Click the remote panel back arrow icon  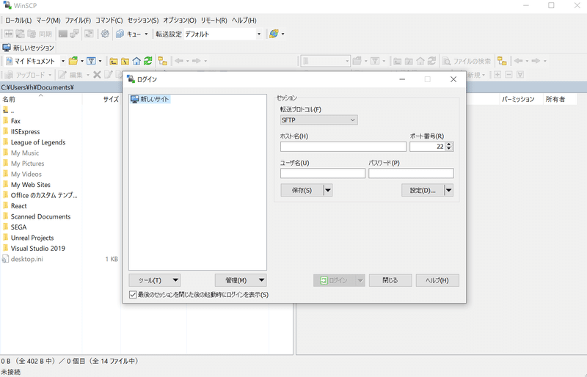[x=519, y=61]
